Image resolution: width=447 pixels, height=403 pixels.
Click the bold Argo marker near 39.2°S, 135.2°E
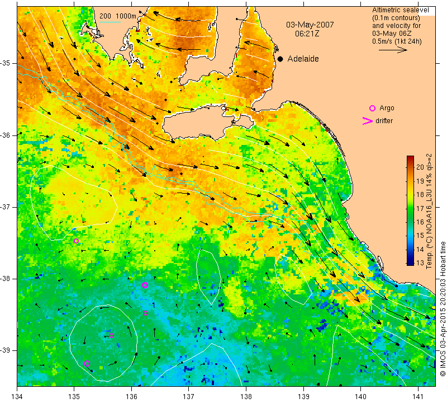[x=87, y=364]
